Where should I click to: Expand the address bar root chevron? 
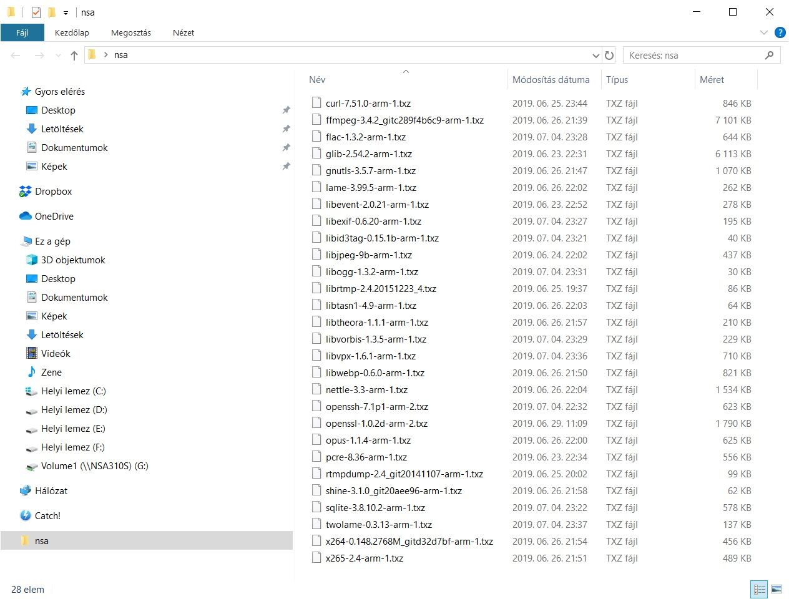[105, 55]
